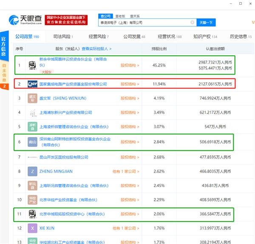Click the 国家集成电路产业投资基金 ICF logo
Screen dimensions: 255x244
(33, 84)
